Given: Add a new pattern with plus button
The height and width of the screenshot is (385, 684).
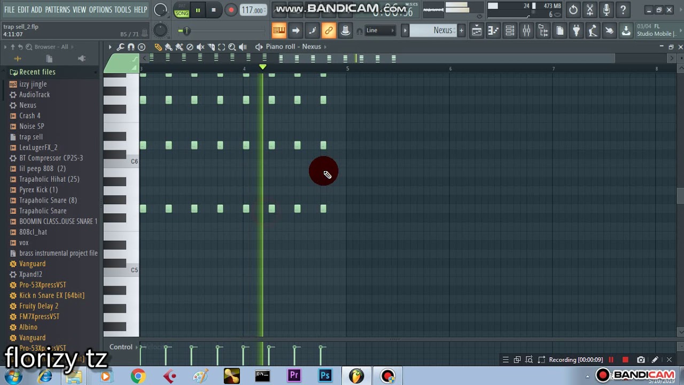Looking at the screenshot, I should (461, 30).
